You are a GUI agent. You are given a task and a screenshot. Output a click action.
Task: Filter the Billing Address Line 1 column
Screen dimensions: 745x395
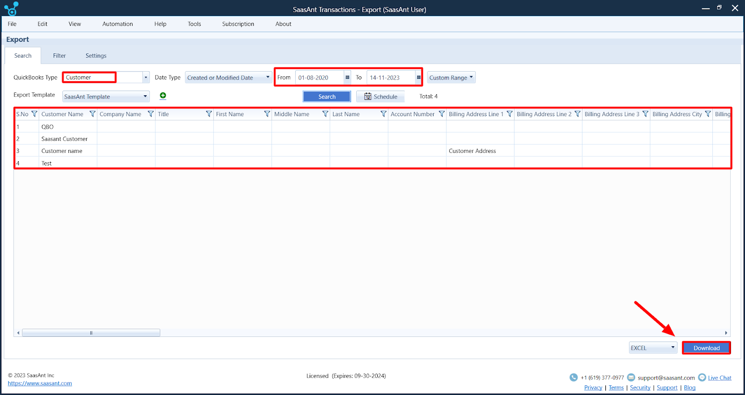tap(509, 114)
